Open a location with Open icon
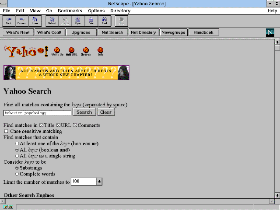 coord(78,21)
